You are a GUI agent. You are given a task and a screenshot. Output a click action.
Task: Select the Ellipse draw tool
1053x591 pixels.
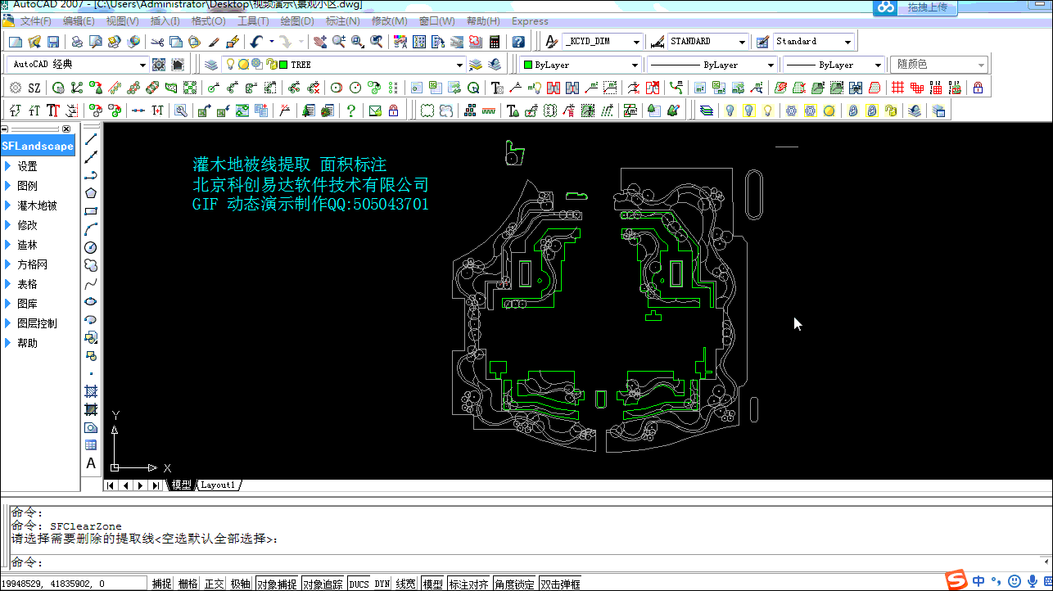[91, 301]
